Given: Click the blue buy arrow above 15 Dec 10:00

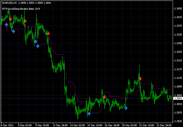Looking at the screenshot, I should click(89, 114).
